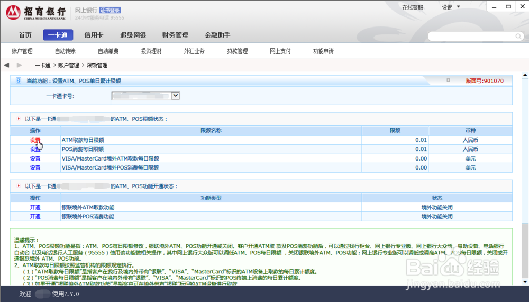Click 开通 for 银联境外ATM取款功能
529x302 pixels.
pyautogui.click(x=35, y=207)
